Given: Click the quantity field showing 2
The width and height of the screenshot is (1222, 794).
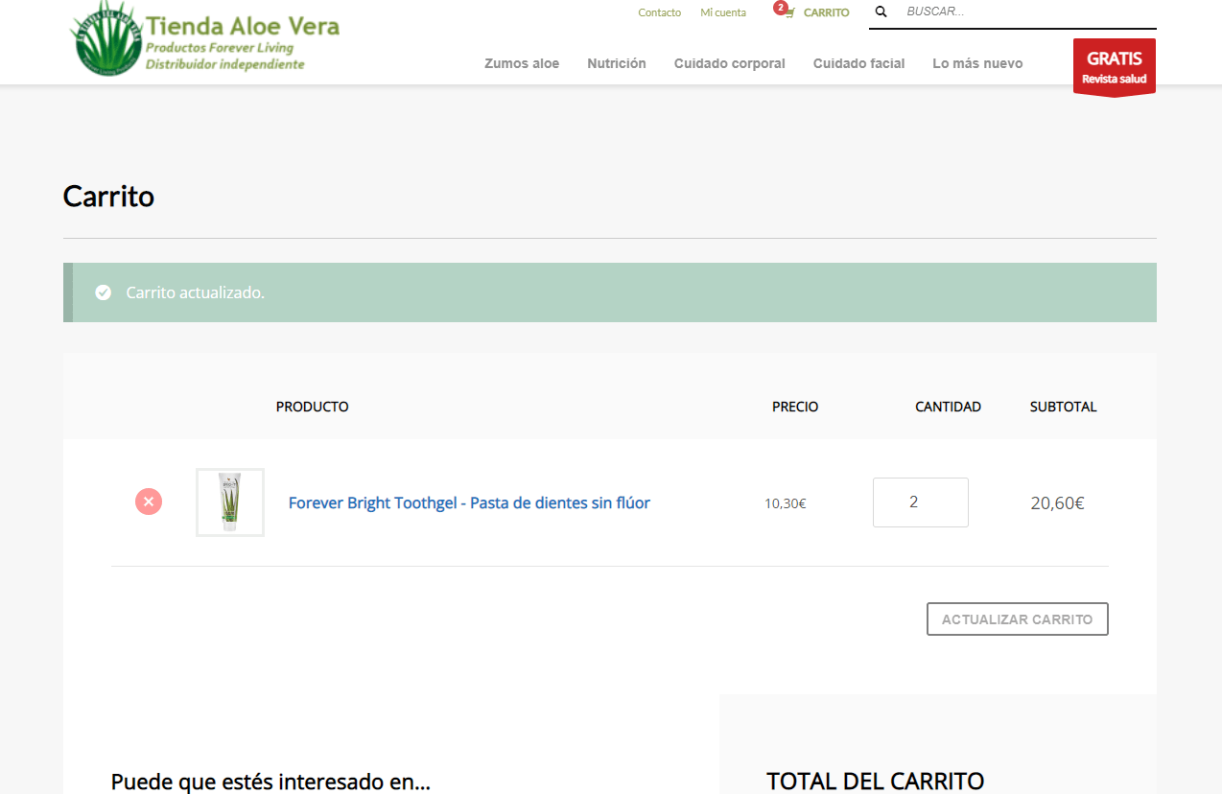Looking at the screenshot, I should tap(921, 502).
